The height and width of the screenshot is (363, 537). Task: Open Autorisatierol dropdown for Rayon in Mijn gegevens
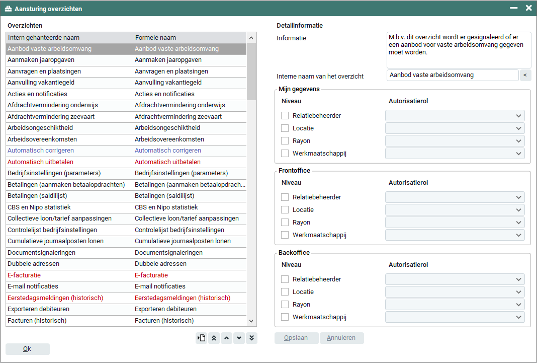point(455,141)
